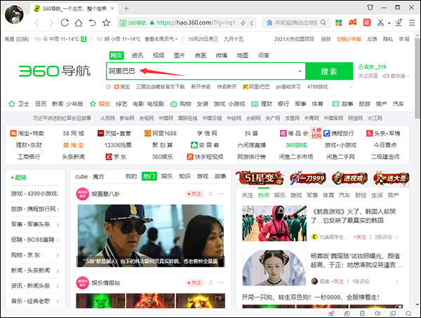
Task: Open 360游戏 green link
Action: pyautogui.click(x=296, y=145)
